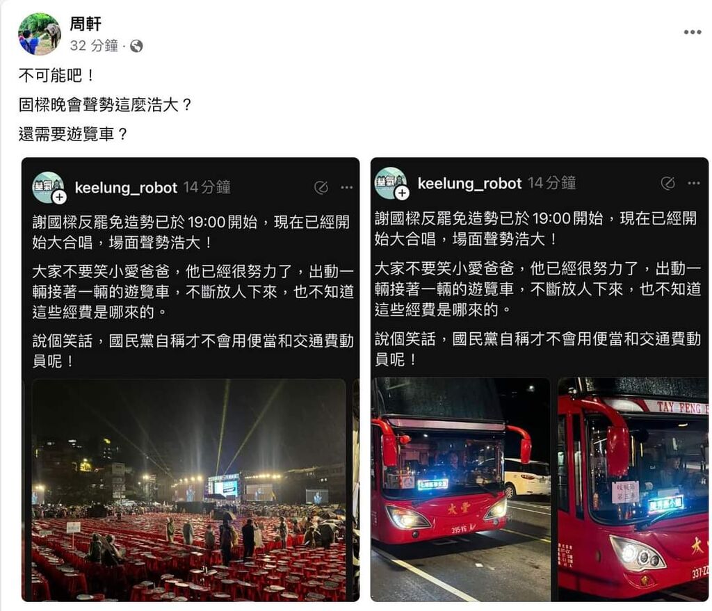This screenshot has height=611, width=712.
Task: Click left keelung_robot 基氣 avatar
Action: pyautogui.click(x=48, y=186)
